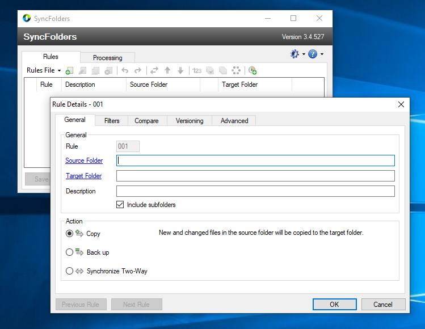Screen dimensions: 425x329
Task: Click the redo arrow icon
Action: pyautogui.click(x=138, y=70)
